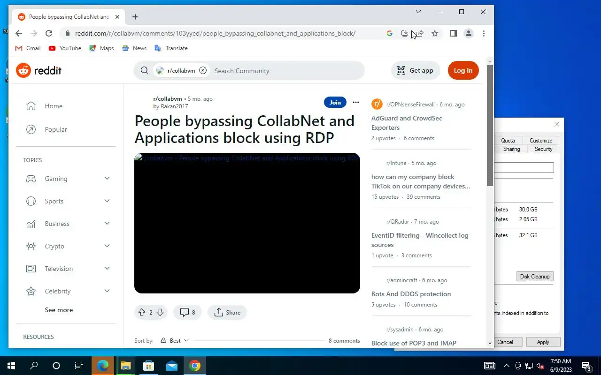Click the install app icon in address bar
Screen dimensions: 601x375
click(x=404, y=33)
